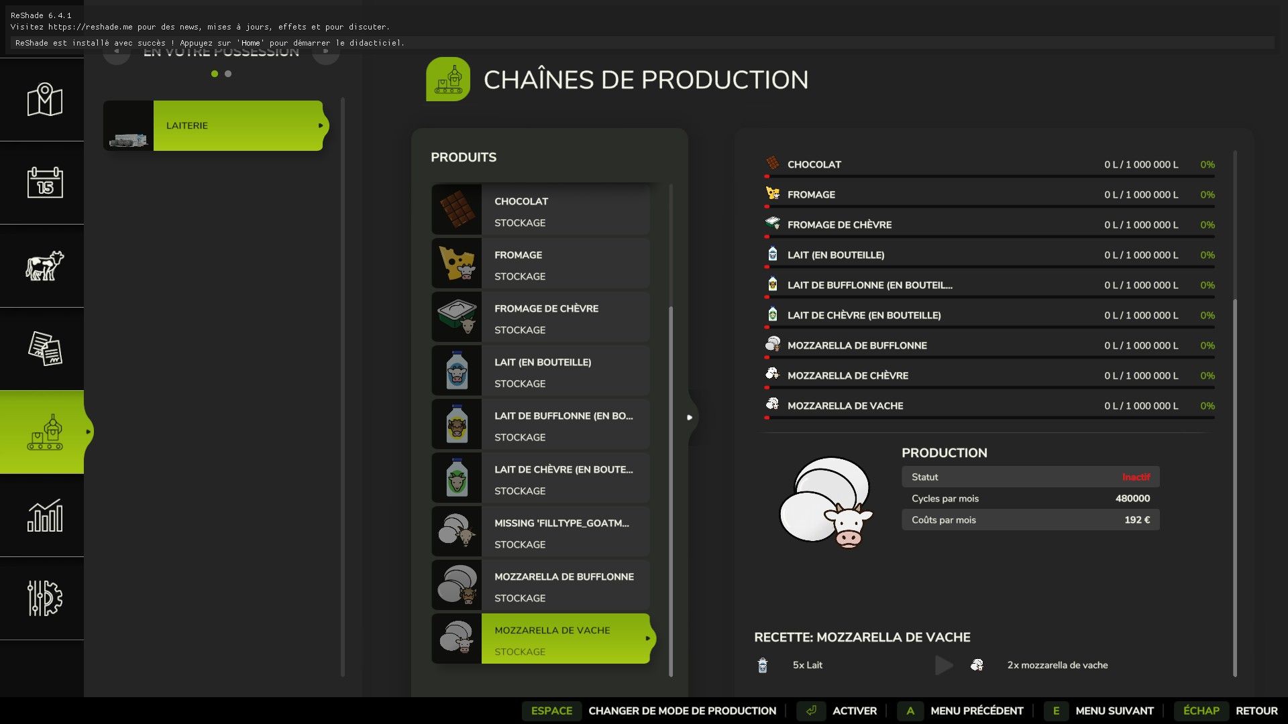Click arrow on Mozzarella de vache entry
This screenshot has height=724, width=1288.
(647, 638)
